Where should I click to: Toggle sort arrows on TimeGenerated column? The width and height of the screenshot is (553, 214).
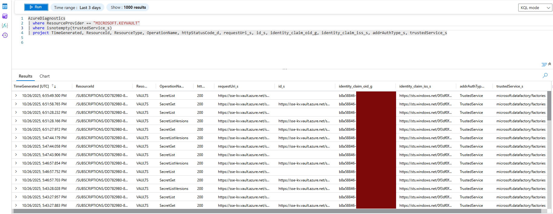(54, 86)
